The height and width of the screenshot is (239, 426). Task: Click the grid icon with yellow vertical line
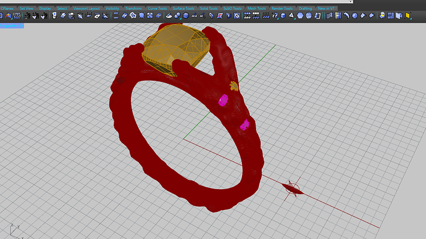point(338,16)
